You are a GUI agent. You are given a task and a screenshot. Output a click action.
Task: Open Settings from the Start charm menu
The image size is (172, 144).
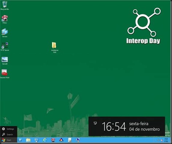click(8, 129)
